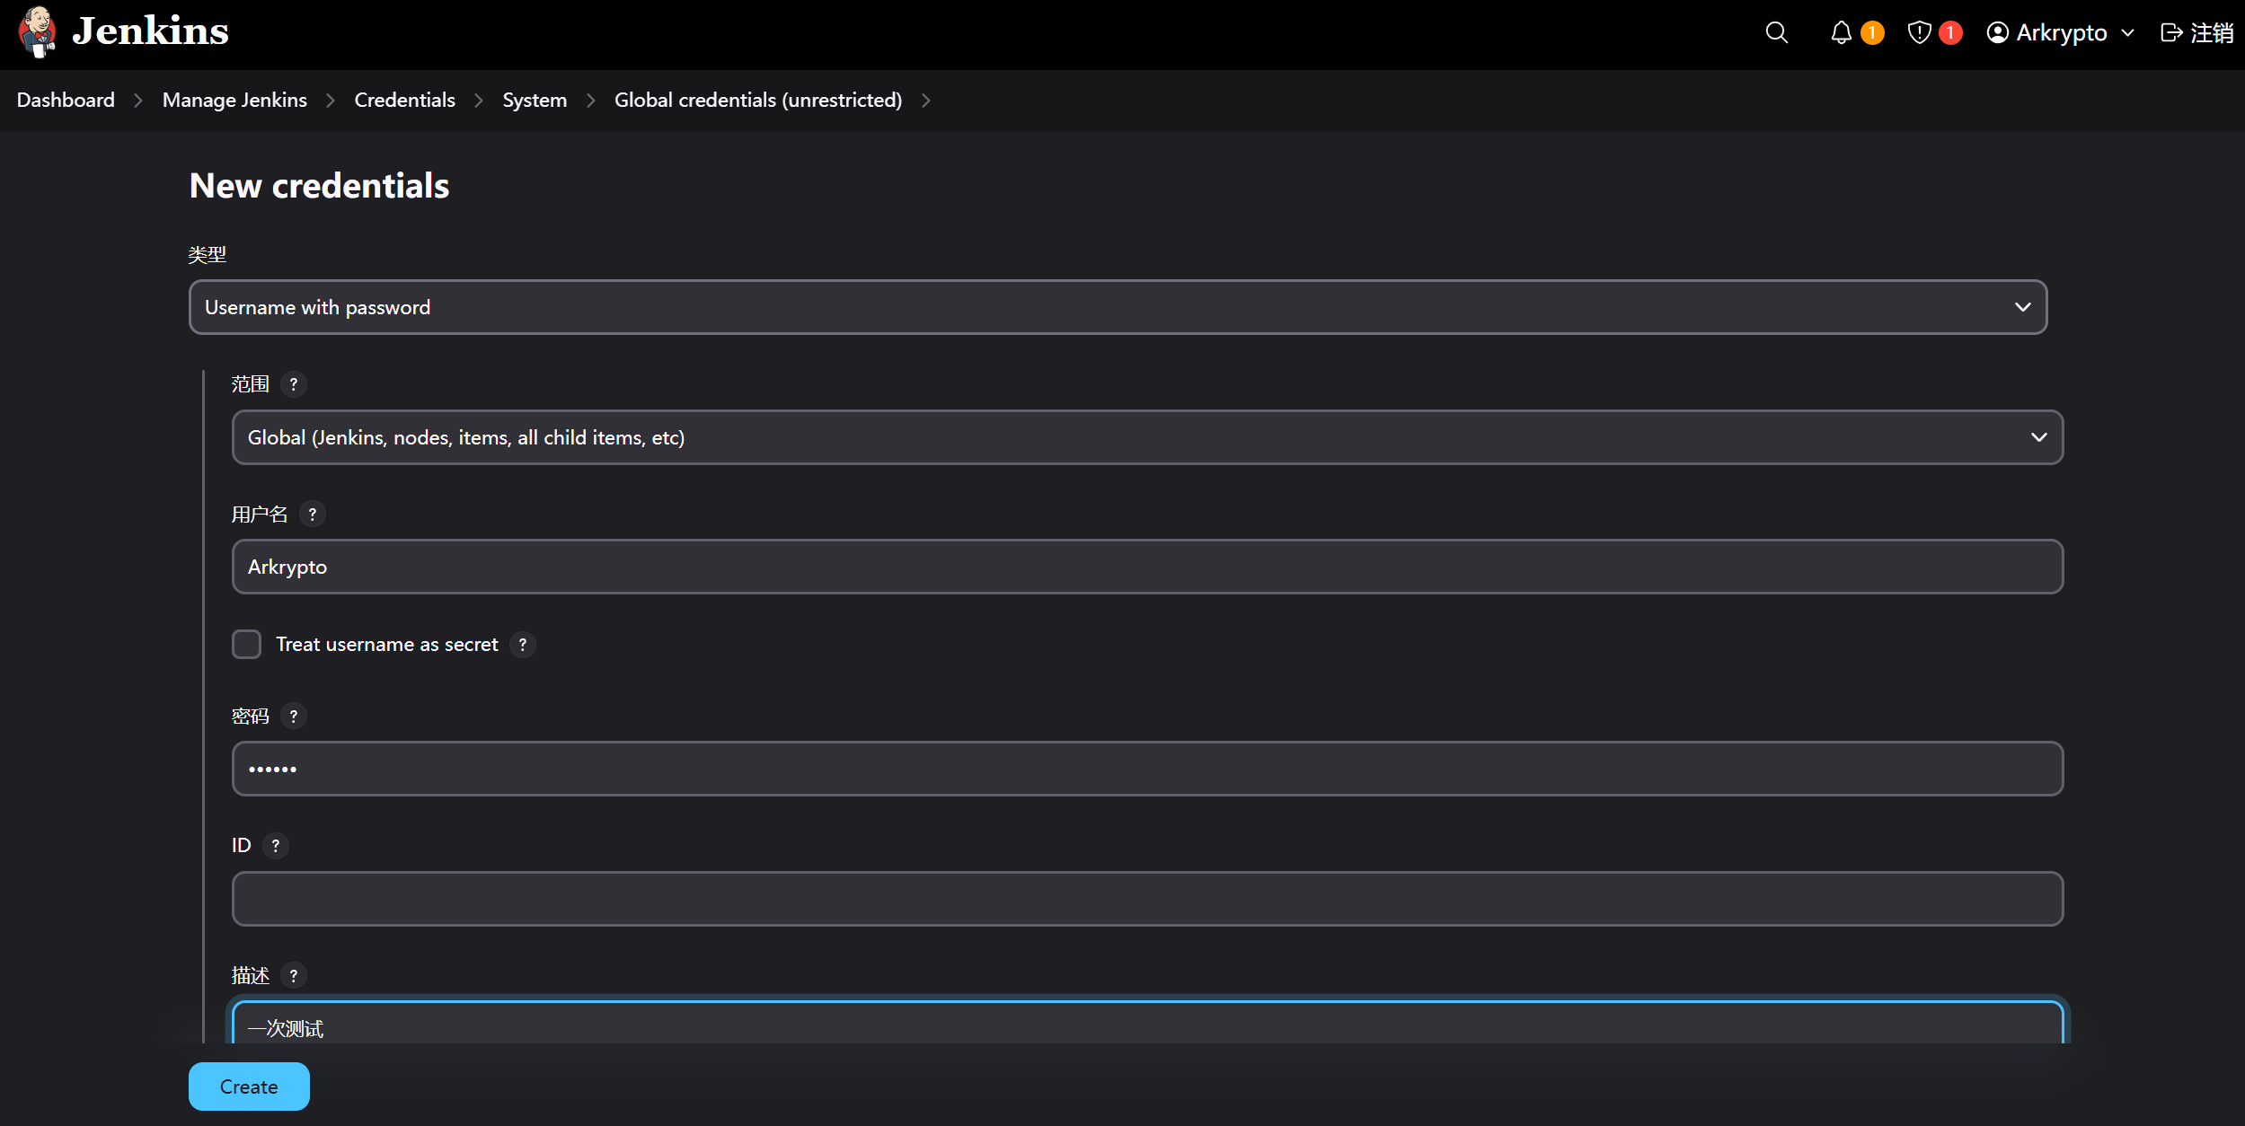Open the Dashboard breadcrumb link
The width and height of the screenshot is (2245, 1126).
coord(66,100)
